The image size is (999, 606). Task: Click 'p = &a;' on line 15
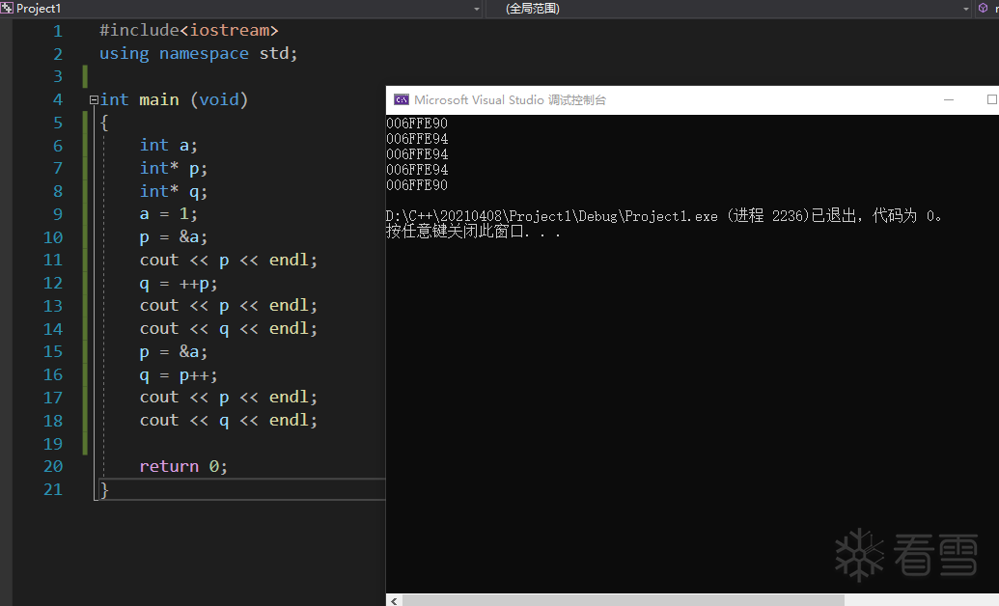174,352
